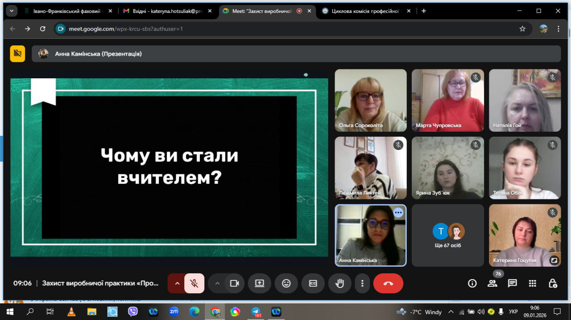Open the activities grid icon

pos(532,284)
